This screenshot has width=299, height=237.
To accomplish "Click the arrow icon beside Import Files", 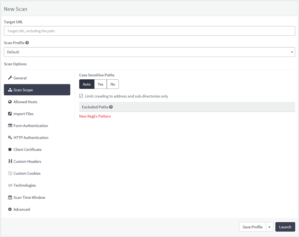I will pos(10,114).
